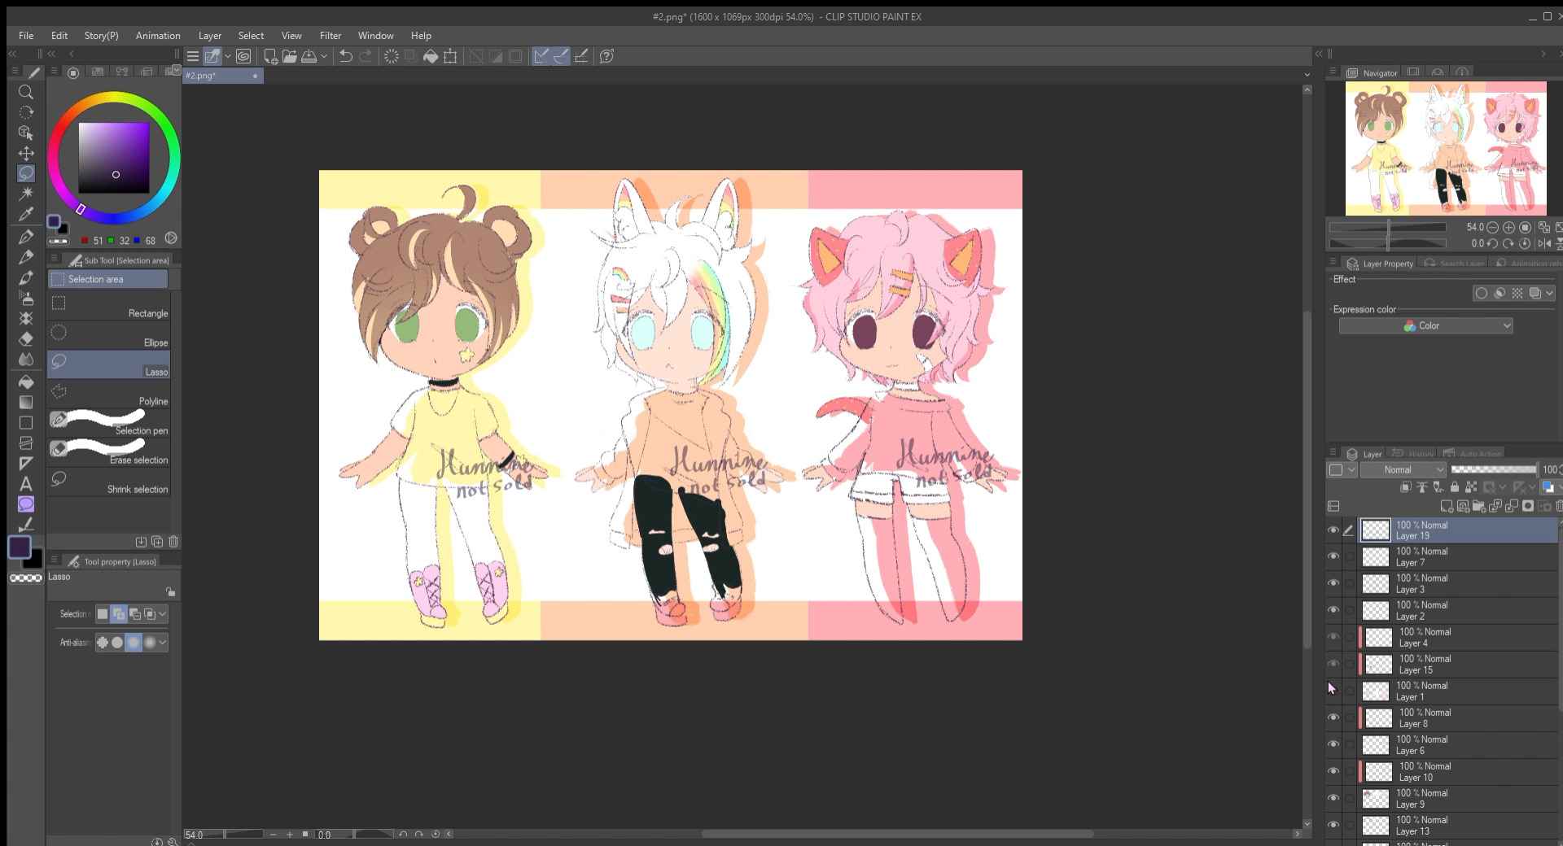Hide Layer 3 with its eye icon
This screenshot has height=846, width=1563.
[x=1333, y=583]
